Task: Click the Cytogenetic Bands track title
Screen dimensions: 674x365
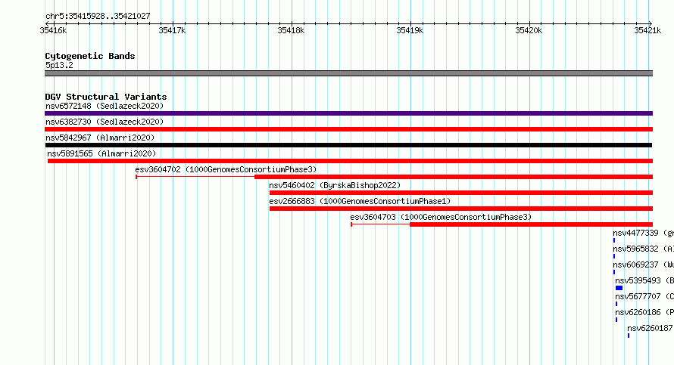Action: 90,56
